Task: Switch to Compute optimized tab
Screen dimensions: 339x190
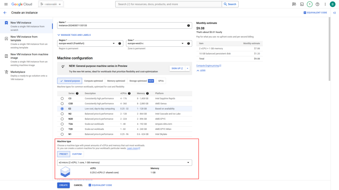Action: pyautogui.click(x=94, y=81)
